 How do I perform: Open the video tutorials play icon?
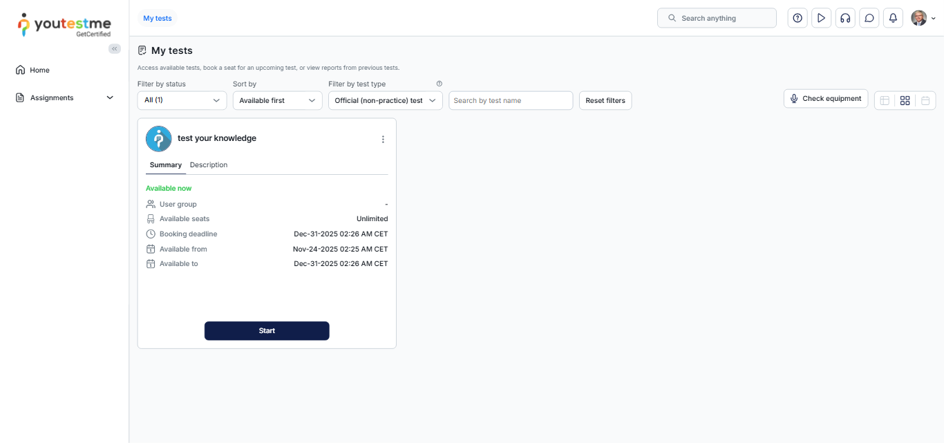(x=821, y=18)
